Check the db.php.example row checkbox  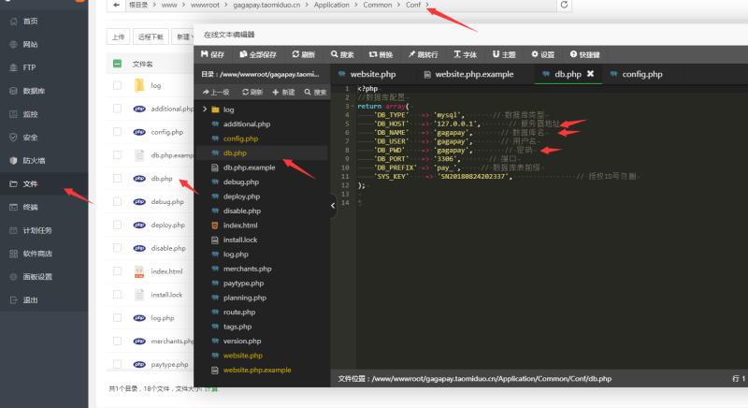pos(118,155)
